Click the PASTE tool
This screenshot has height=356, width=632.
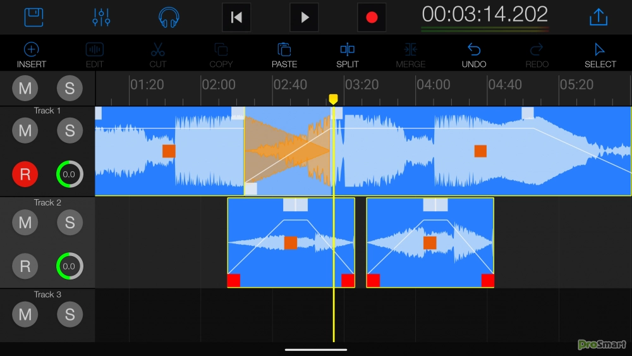click(x=284, y=55)
